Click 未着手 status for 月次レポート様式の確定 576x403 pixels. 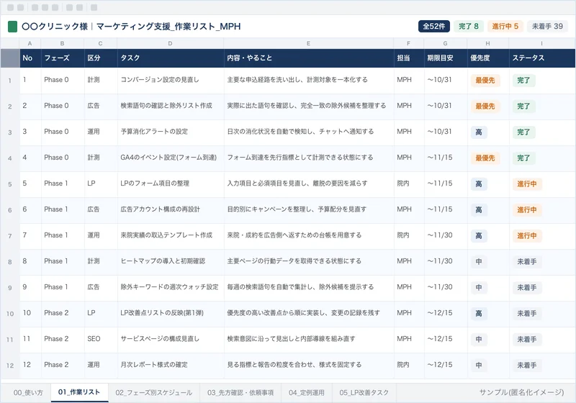527,366
